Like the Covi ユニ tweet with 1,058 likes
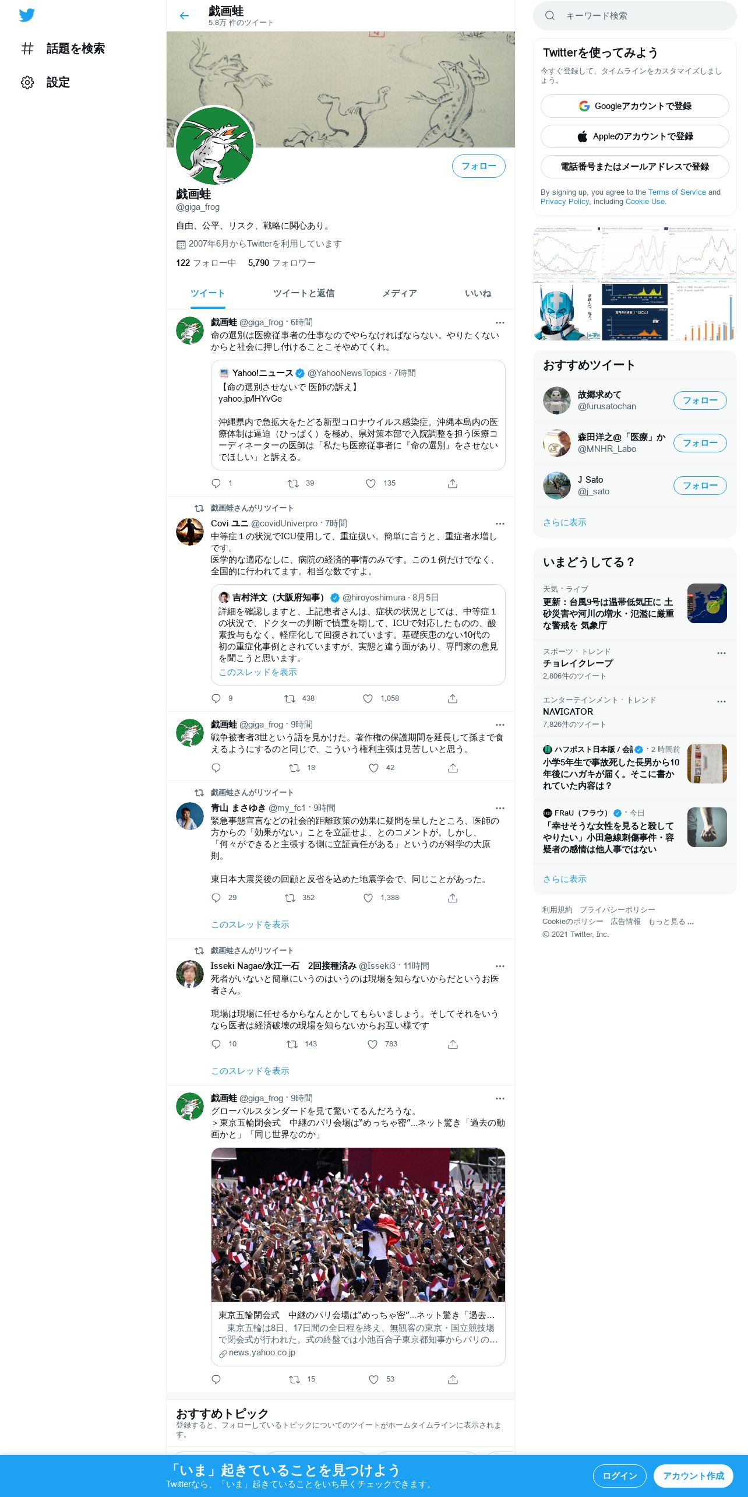This screenshot has height=1497, width=748. point(368,698)
